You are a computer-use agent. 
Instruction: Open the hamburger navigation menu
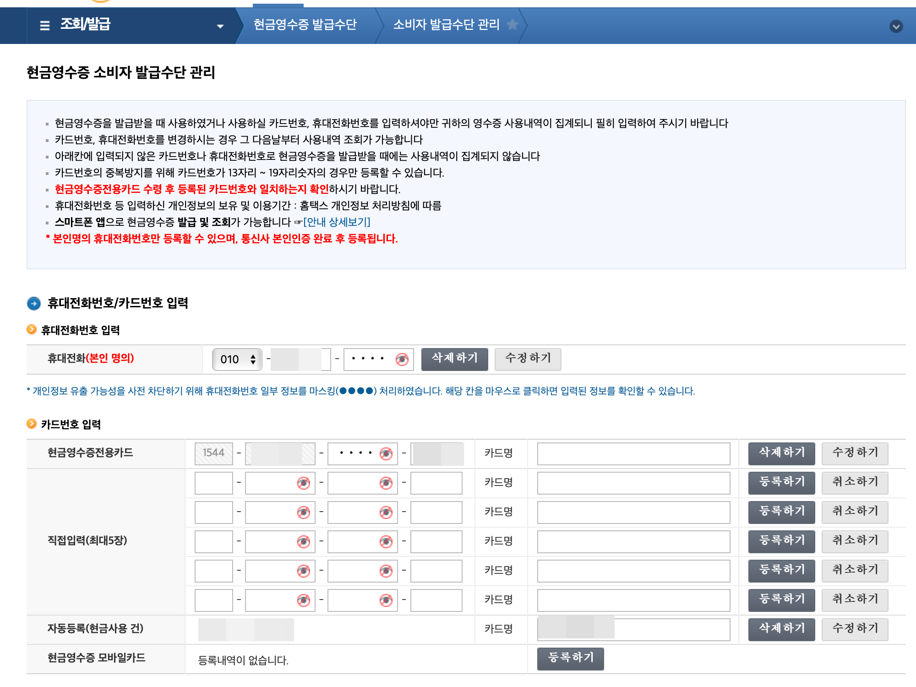click(x=44, y=26)
